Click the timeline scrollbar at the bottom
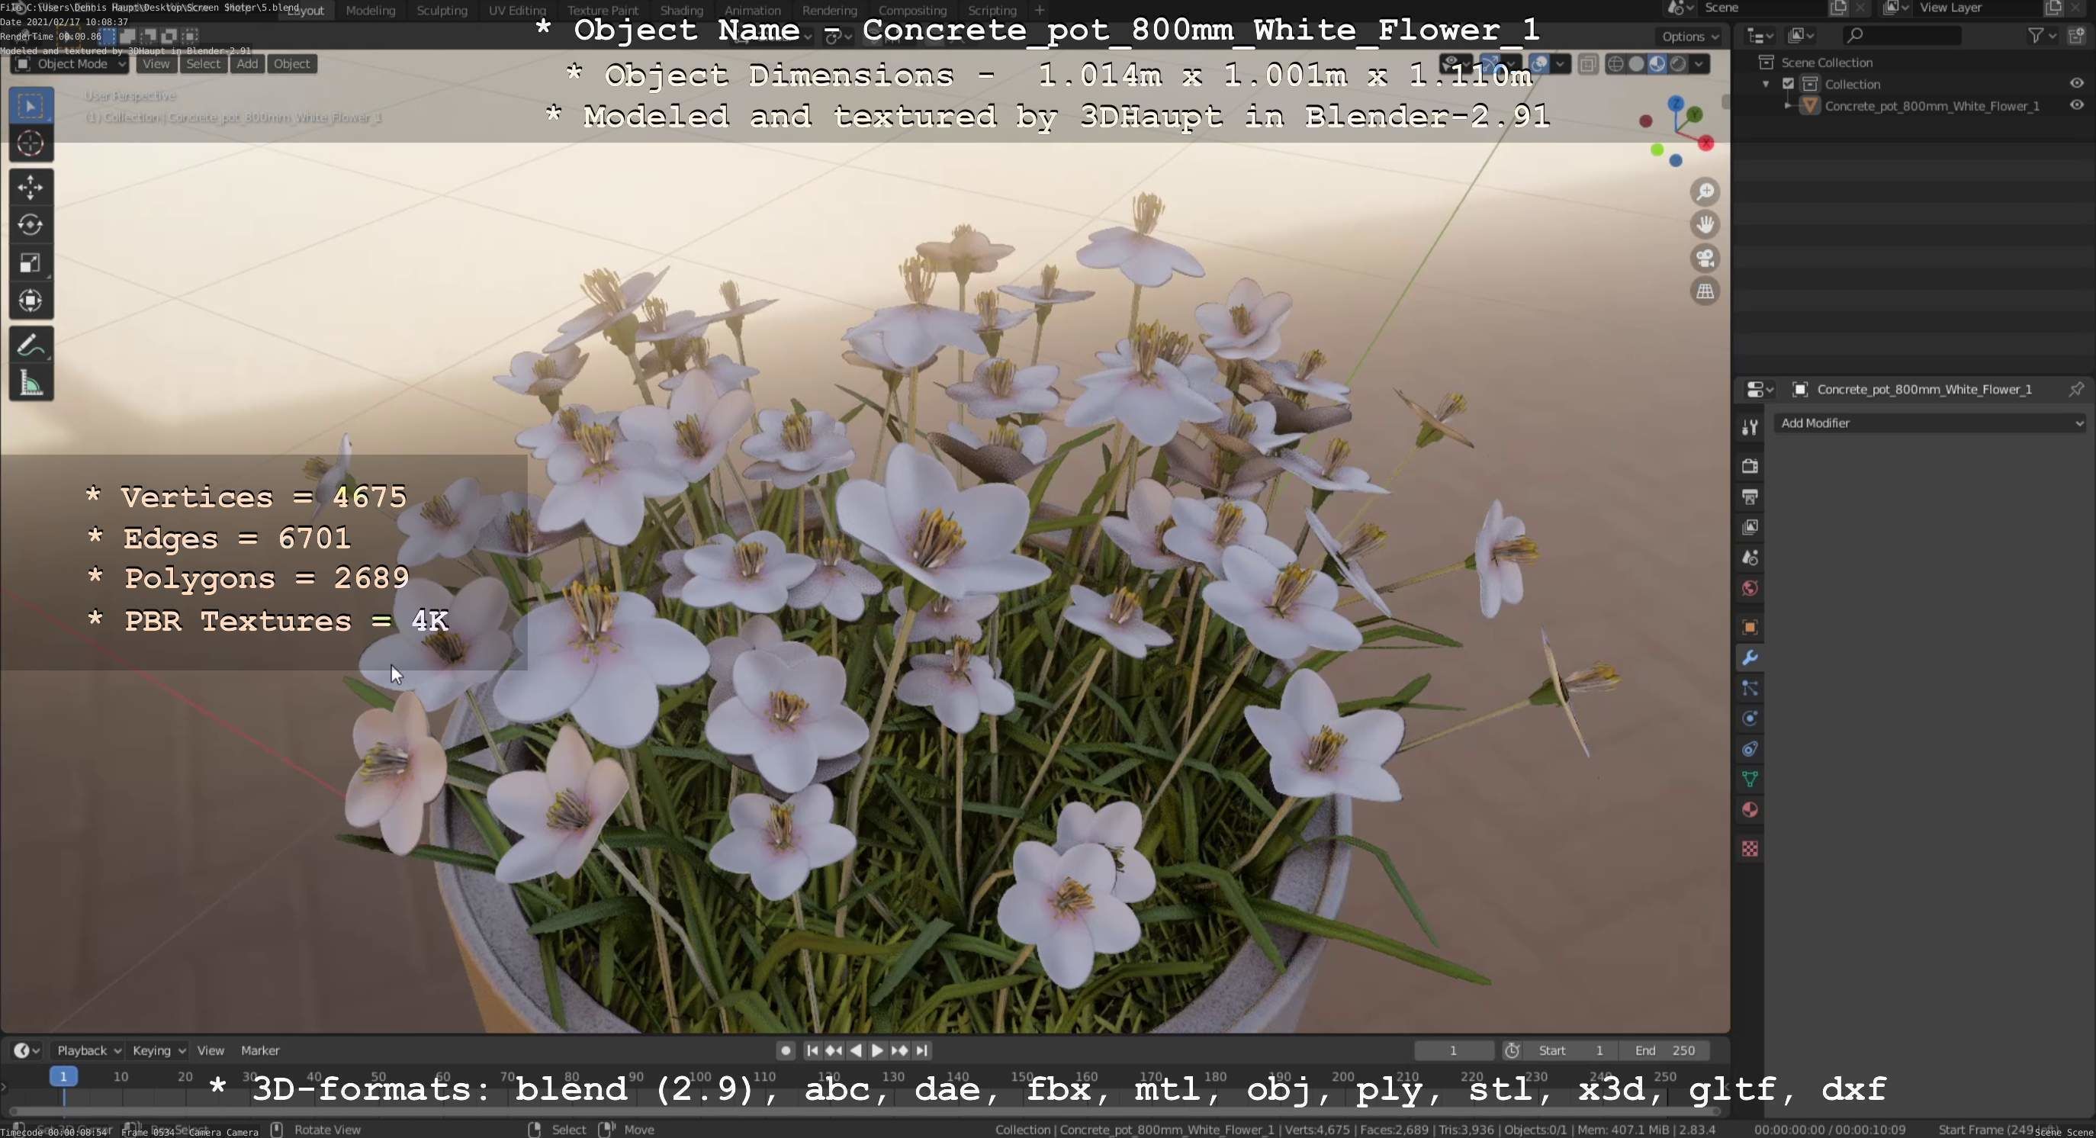This screenshot has height=1138, width=2096. [863, 1111]
